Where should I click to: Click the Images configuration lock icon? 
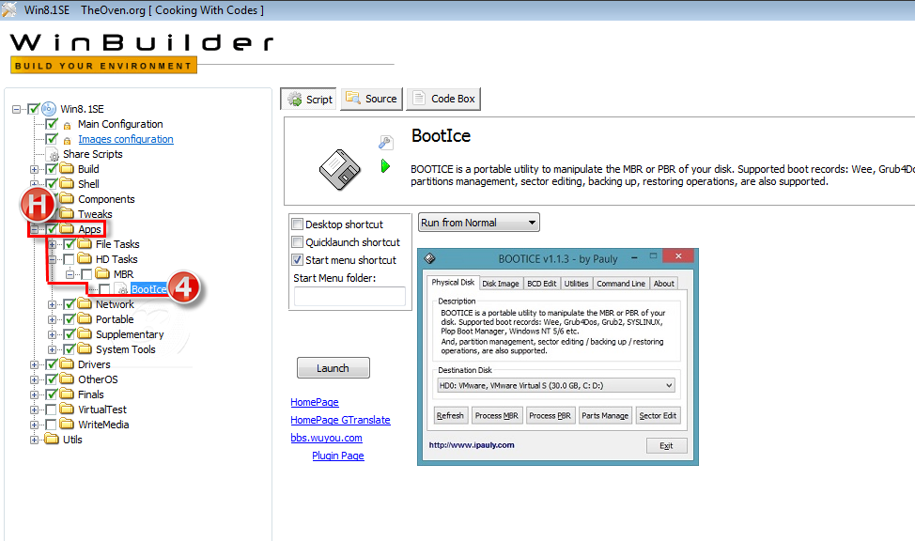pos(67,140)
